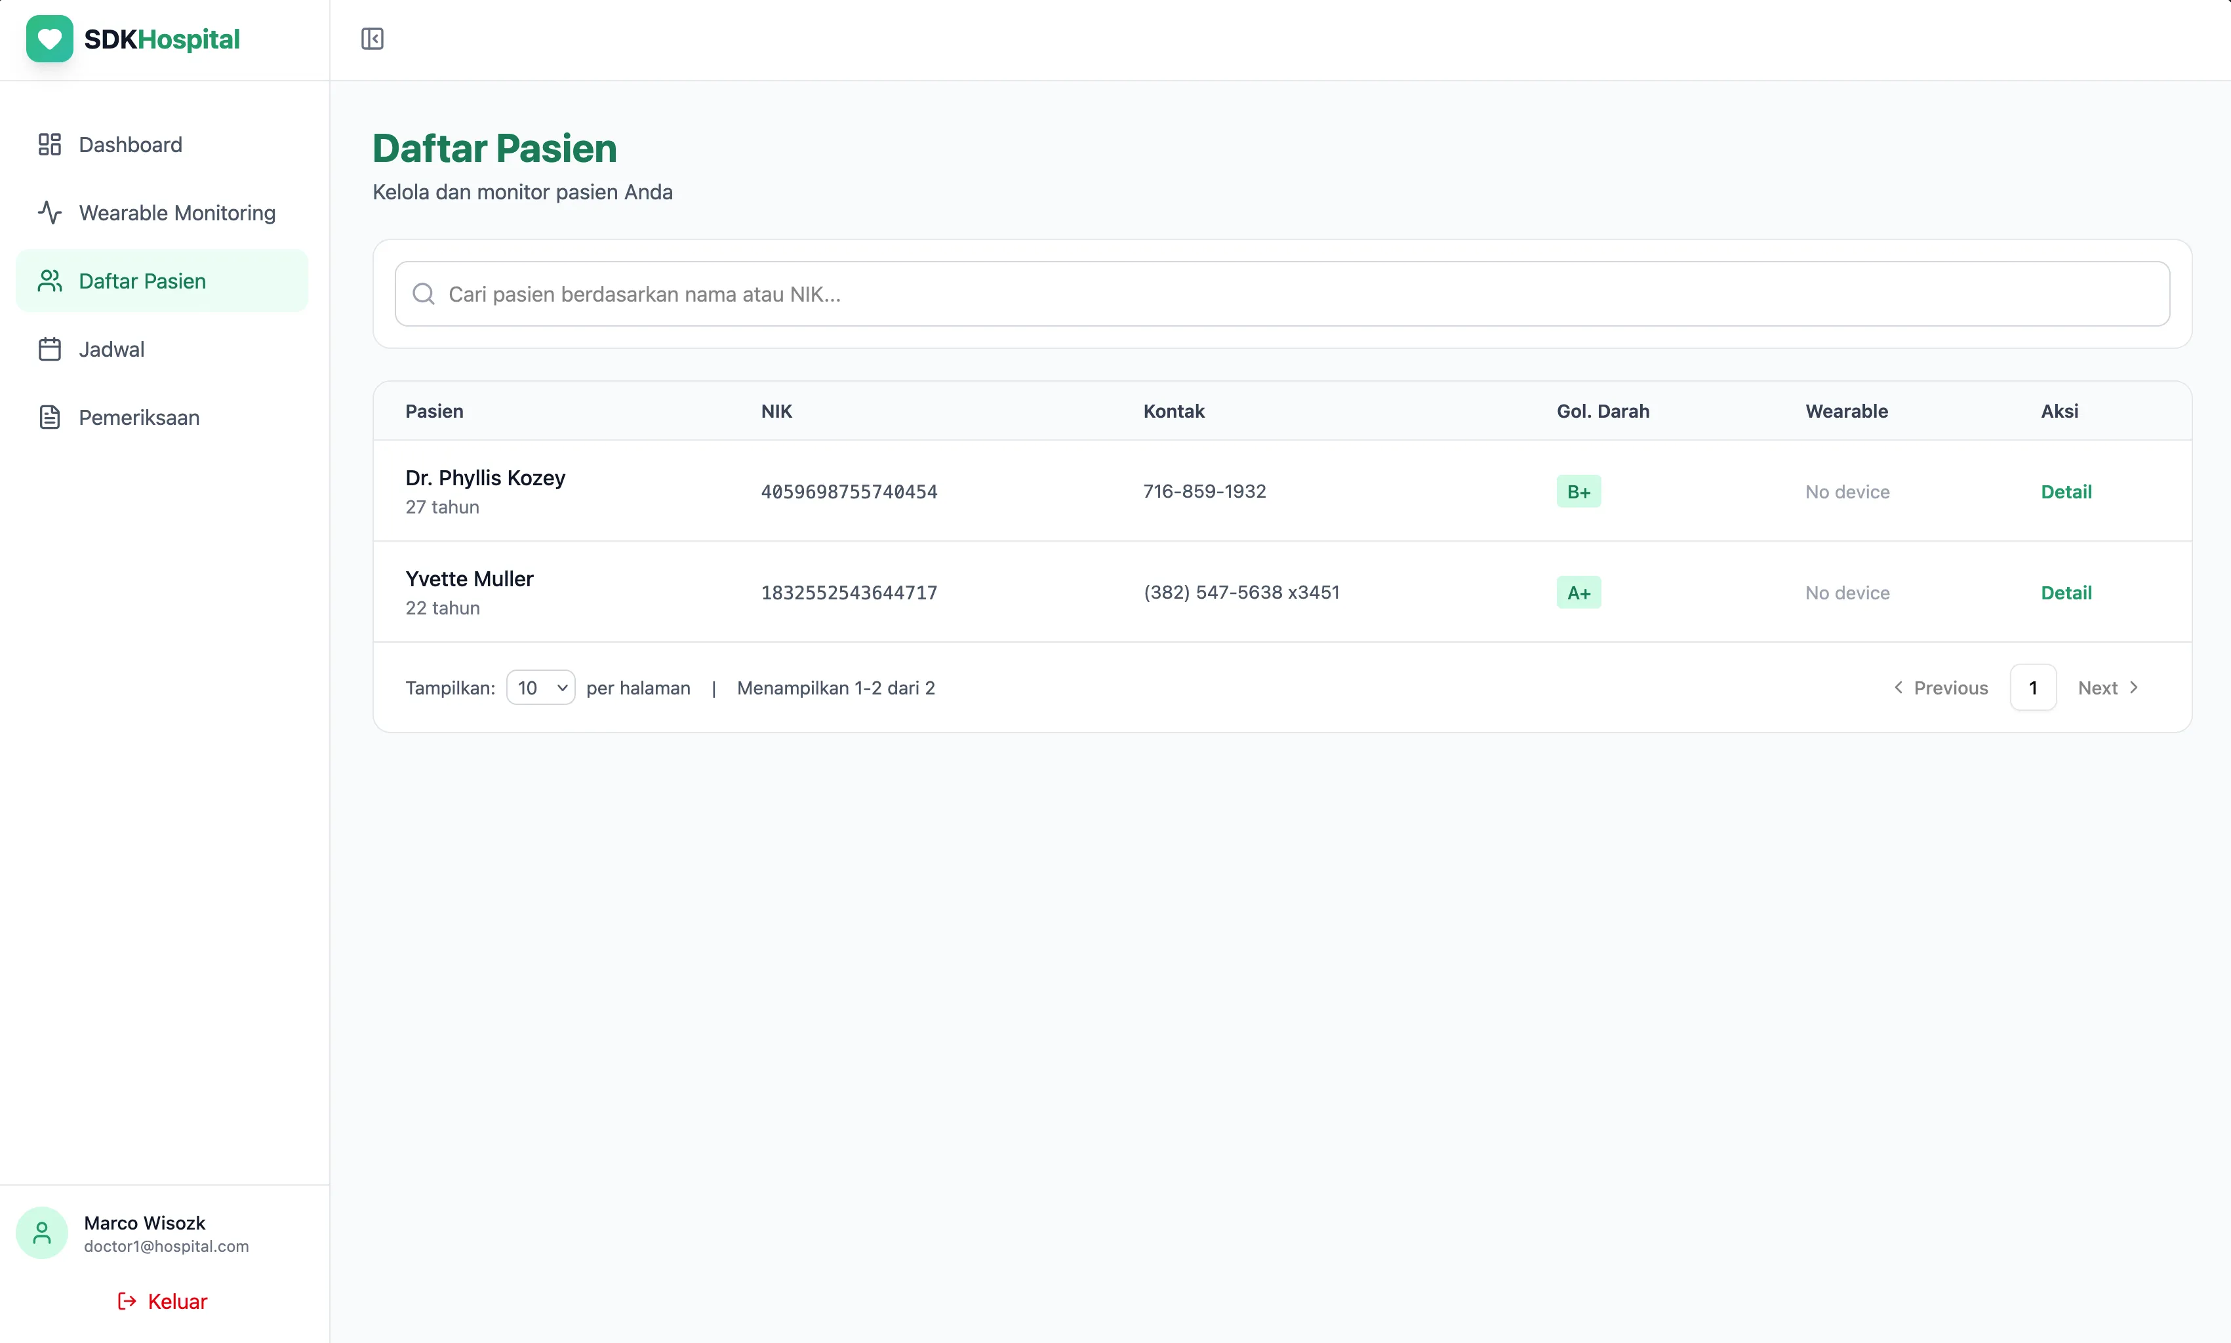Screen dimensions: 2231x1343
Task: Open the Wearable Monitoring menu item
Action: [176, 212]
